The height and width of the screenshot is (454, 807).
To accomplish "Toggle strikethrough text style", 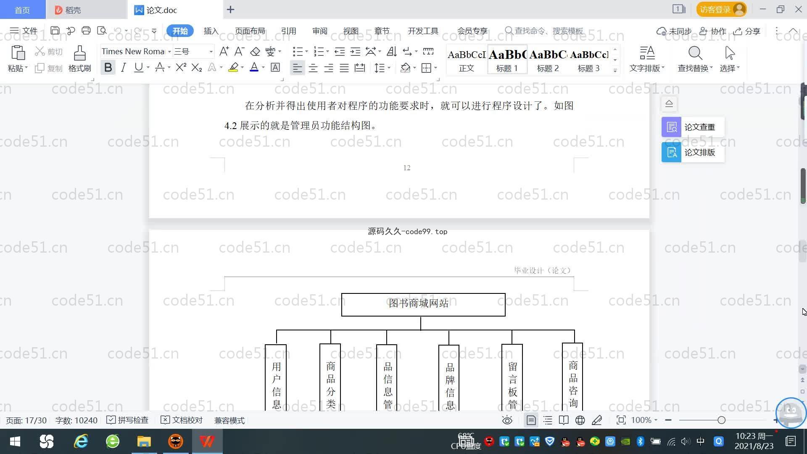I will pos(159,67).
